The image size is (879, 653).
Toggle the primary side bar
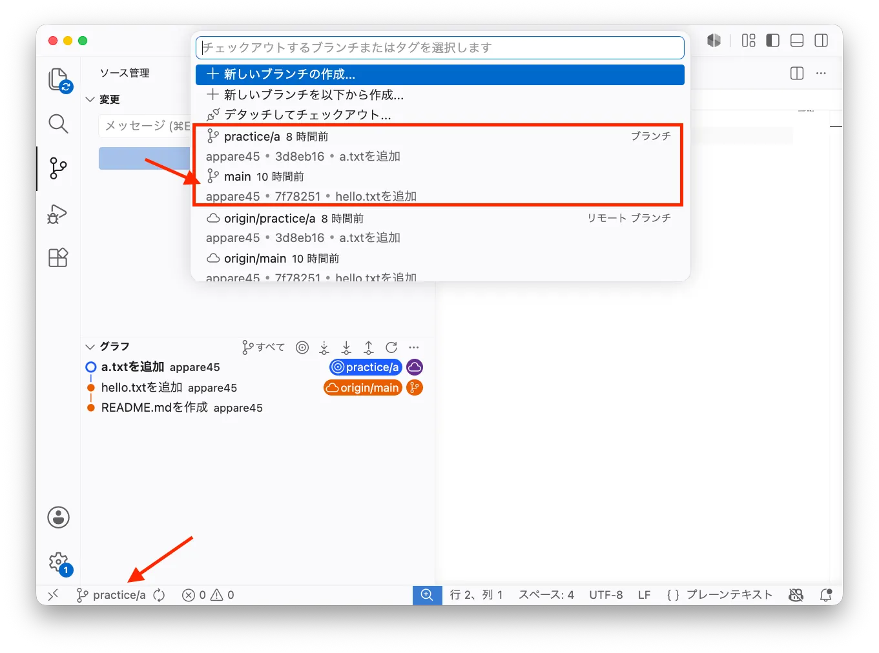pos(772,41)
